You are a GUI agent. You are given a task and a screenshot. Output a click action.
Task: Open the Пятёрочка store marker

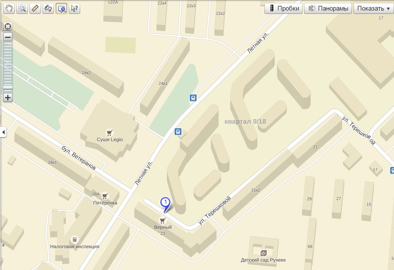(105, 196)
